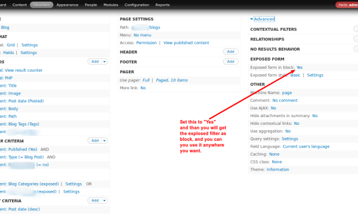
Task: Click the Blog title link
Action: coord(5,27)
